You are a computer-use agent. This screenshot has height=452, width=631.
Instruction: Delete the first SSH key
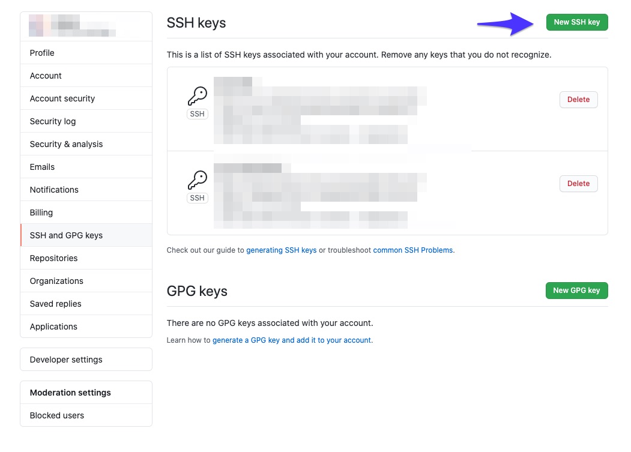coord(578,99)
